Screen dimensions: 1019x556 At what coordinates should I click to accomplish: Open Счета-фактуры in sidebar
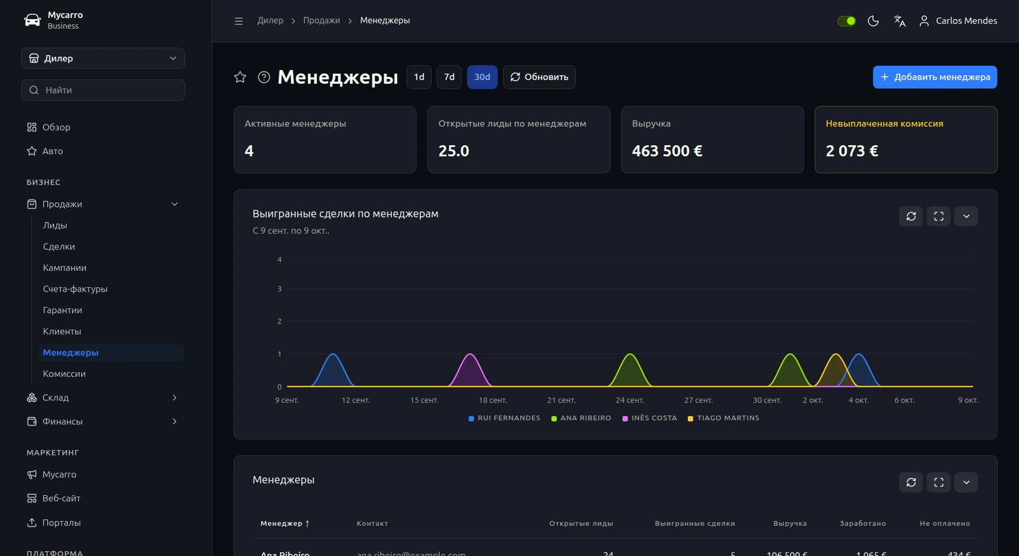[75, 289]
